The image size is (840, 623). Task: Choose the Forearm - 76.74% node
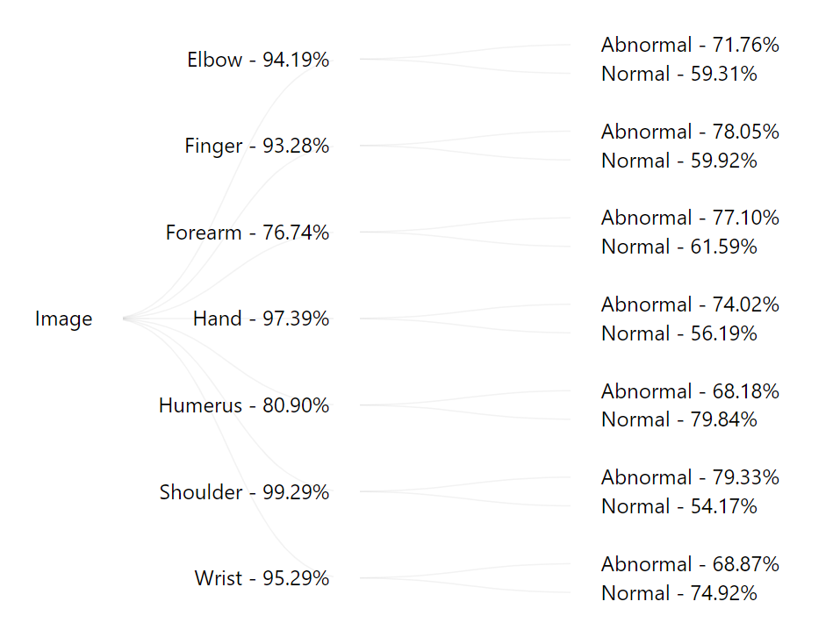pyautogui.click(x=247, y=233)
